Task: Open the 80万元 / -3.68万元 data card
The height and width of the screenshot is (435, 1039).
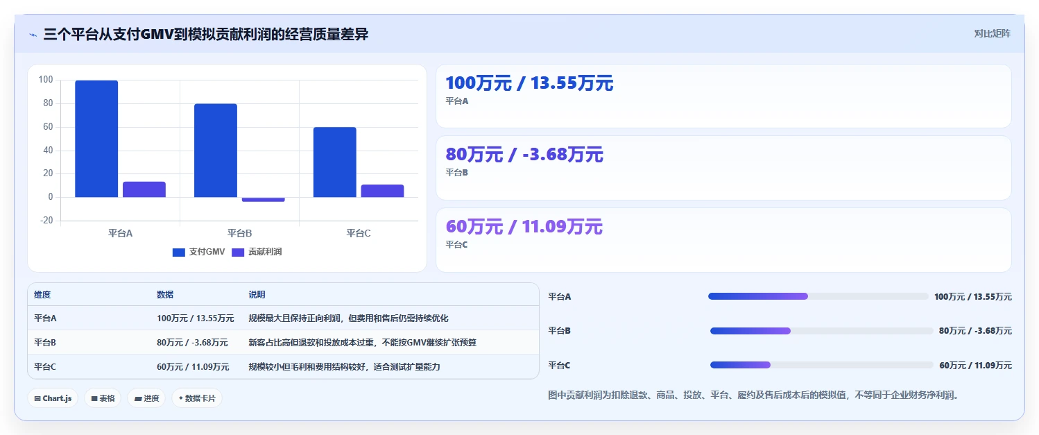Action: (723, 168)
